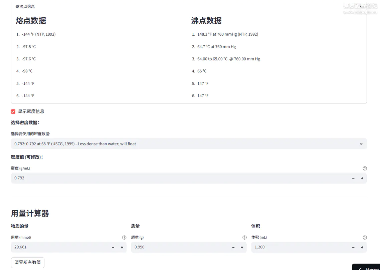Decrease the volume value with minus
Viewport: 380px width, 270px height.
click(x=353, y=247)
